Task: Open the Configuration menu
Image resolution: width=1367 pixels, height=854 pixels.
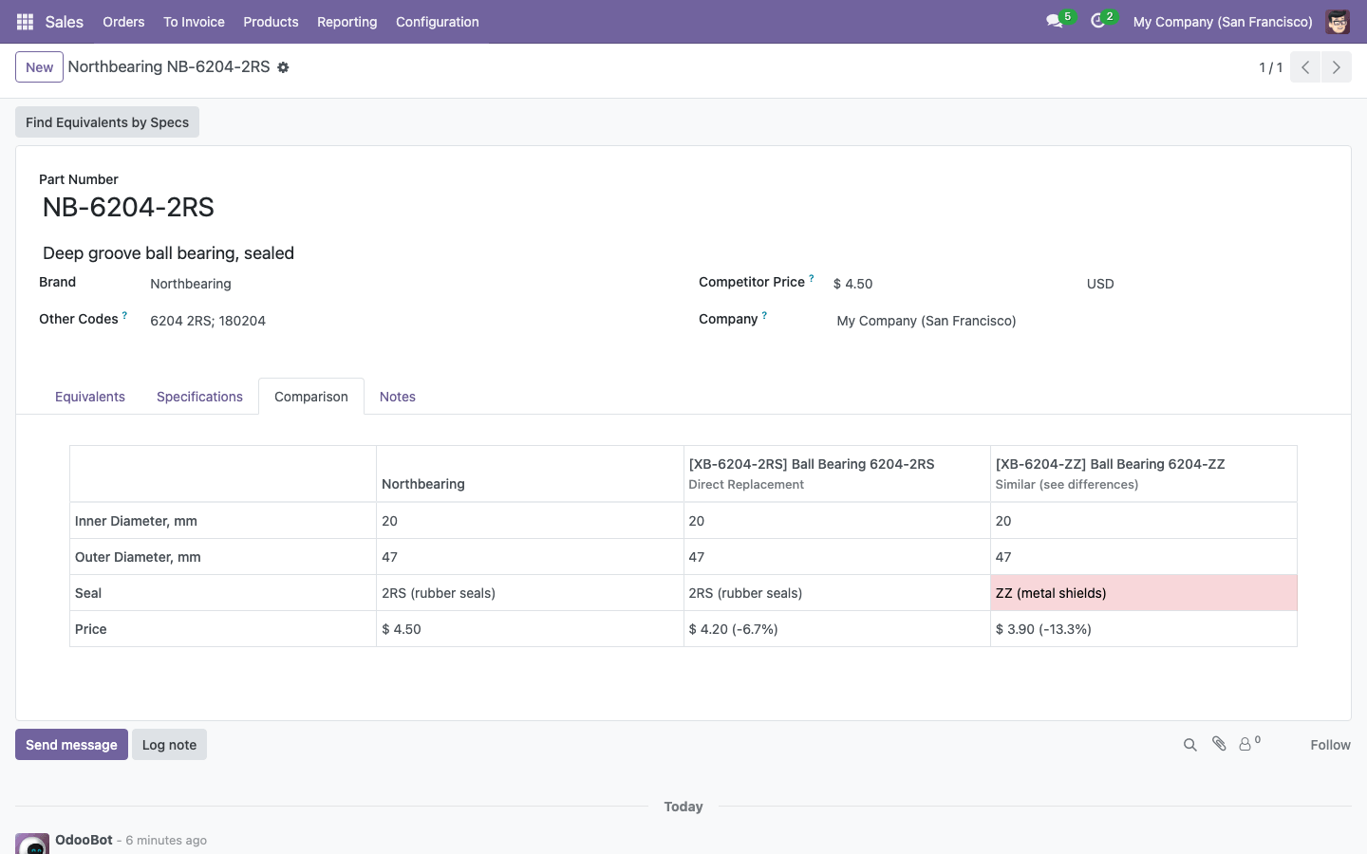Action: pos(437,22)
